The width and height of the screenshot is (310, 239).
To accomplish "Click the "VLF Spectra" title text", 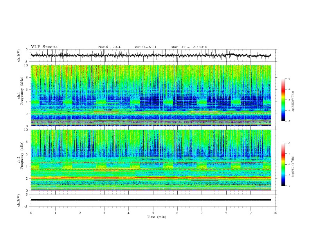I will [x=44, y=47].
